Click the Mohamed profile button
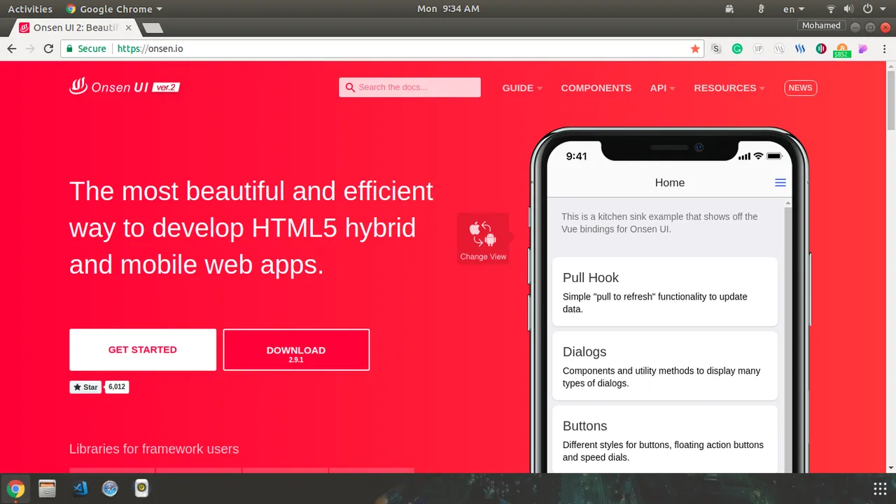 [x=821, y=25]
